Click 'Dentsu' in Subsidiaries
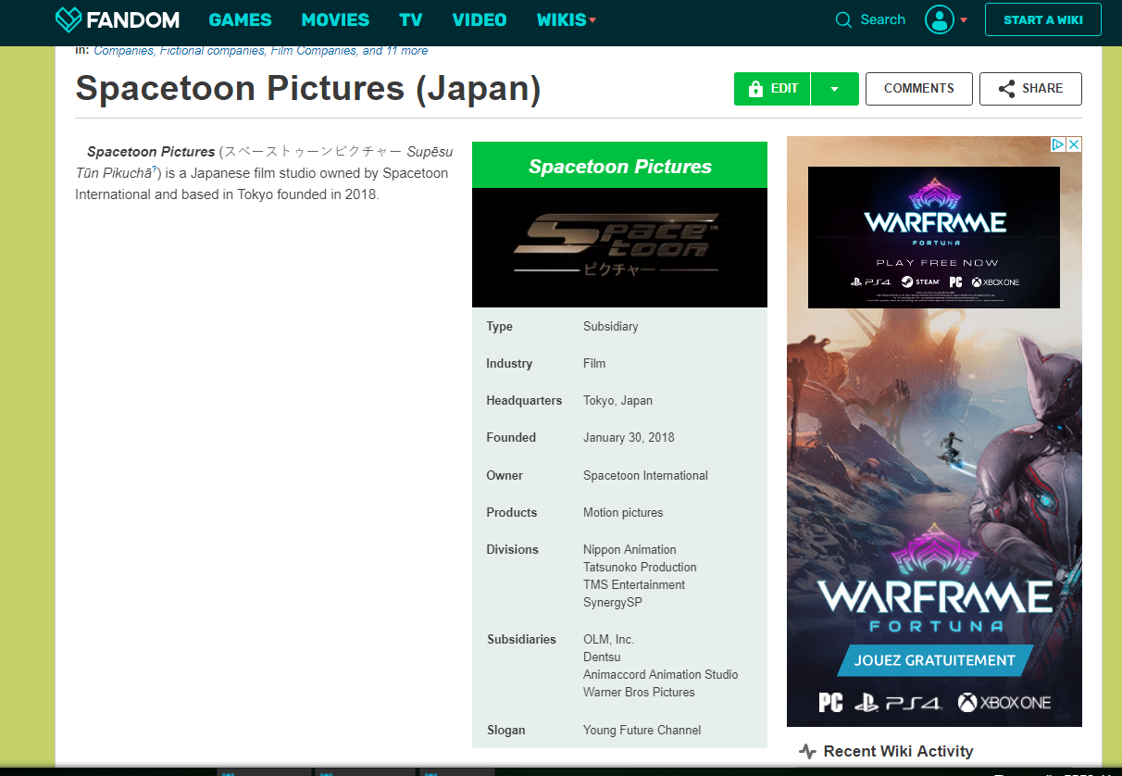This screenshot has height=776, width=1122. click(x=602, y=657)
